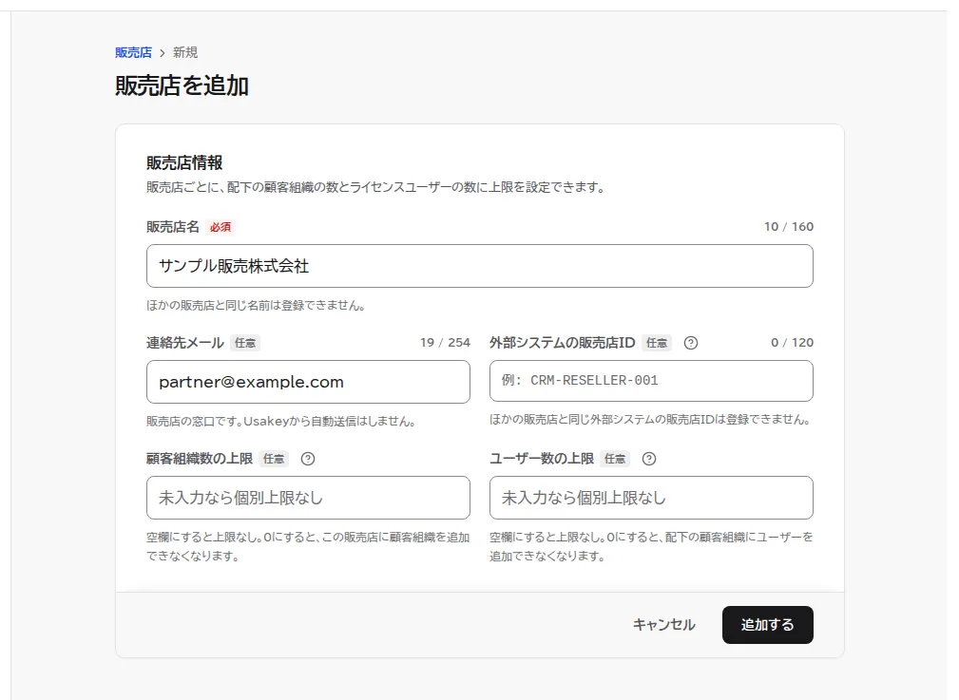This screenshot has height=700, width=959.
Task: Click the 任意 badge beside 顧客組織数の上限
Action: coord(274,459)
